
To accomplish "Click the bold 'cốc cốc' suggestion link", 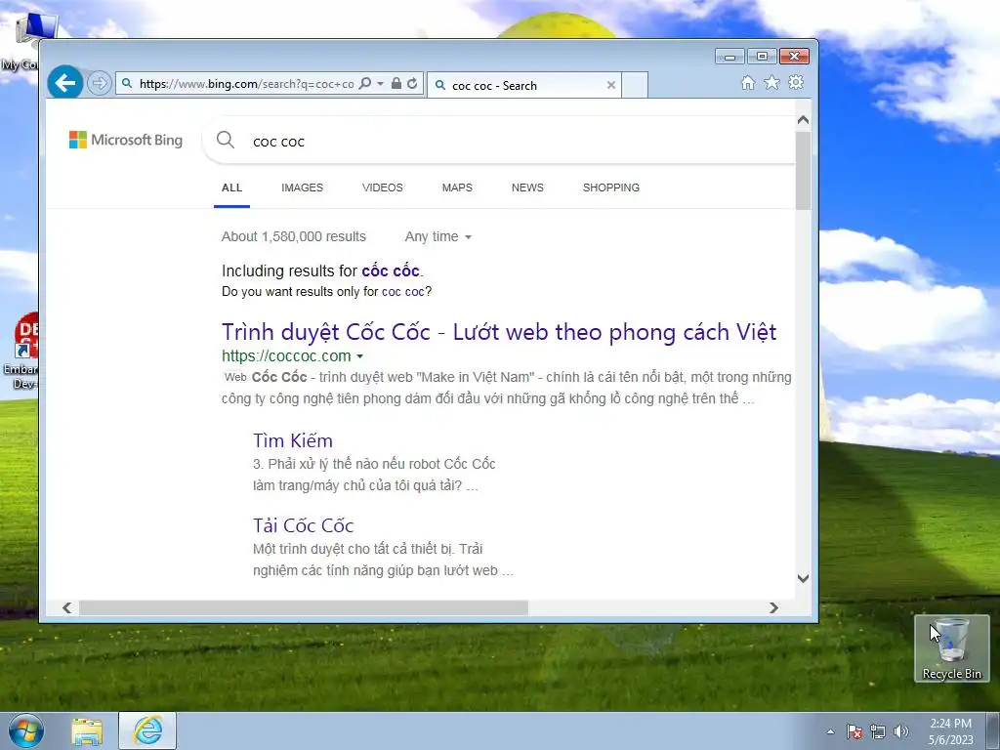I will pos(391,271).
